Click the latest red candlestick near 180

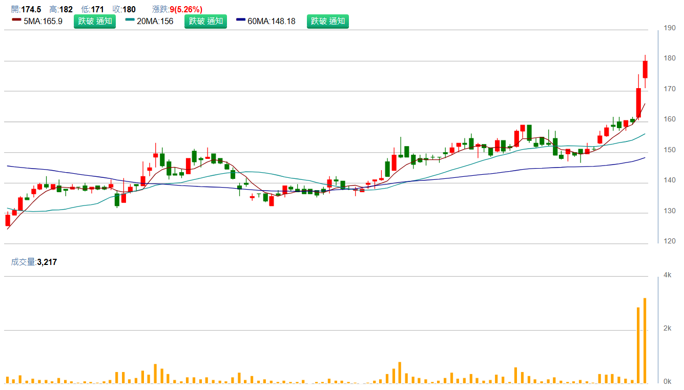(645, 70)
